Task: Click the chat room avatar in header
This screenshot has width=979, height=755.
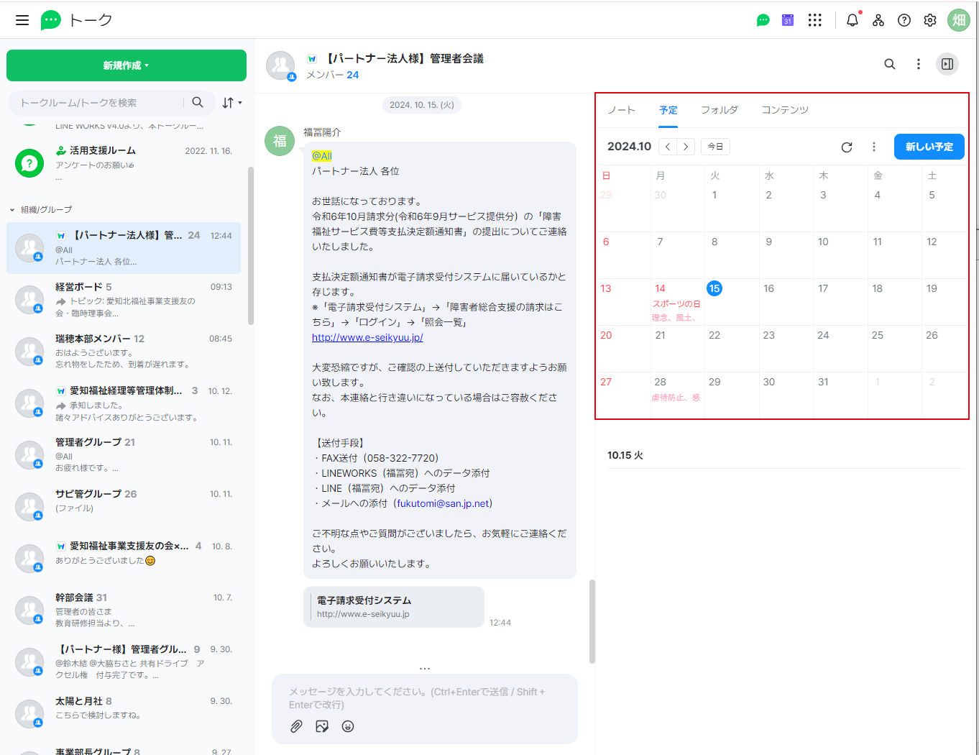Action: tap(280, 65)
